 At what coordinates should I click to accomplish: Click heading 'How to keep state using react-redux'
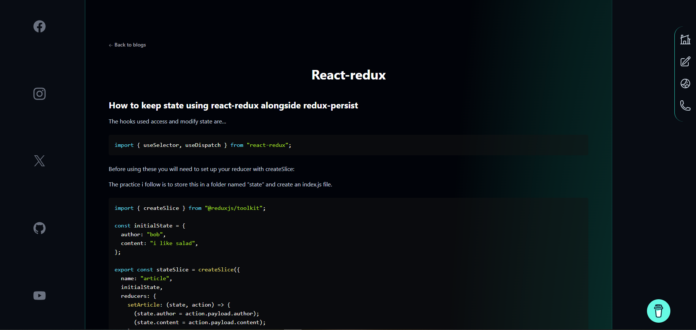coord(233,105)
